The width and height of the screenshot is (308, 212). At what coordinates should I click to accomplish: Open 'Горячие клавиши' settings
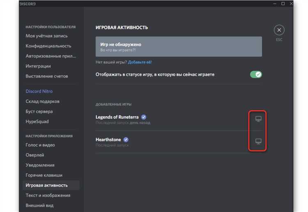pos(44,175)
